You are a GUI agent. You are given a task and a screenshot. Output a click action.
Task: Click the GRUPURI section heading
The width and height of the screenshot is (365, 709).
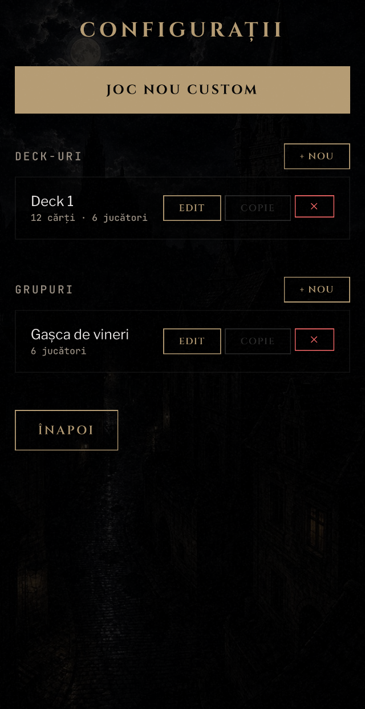(x=44, y=289)
